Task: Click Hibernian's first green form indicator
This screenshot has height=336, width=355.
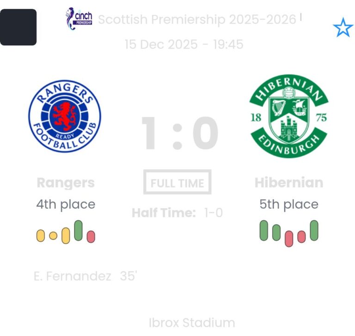Action: pyautogui.click(x=264, y=230)
